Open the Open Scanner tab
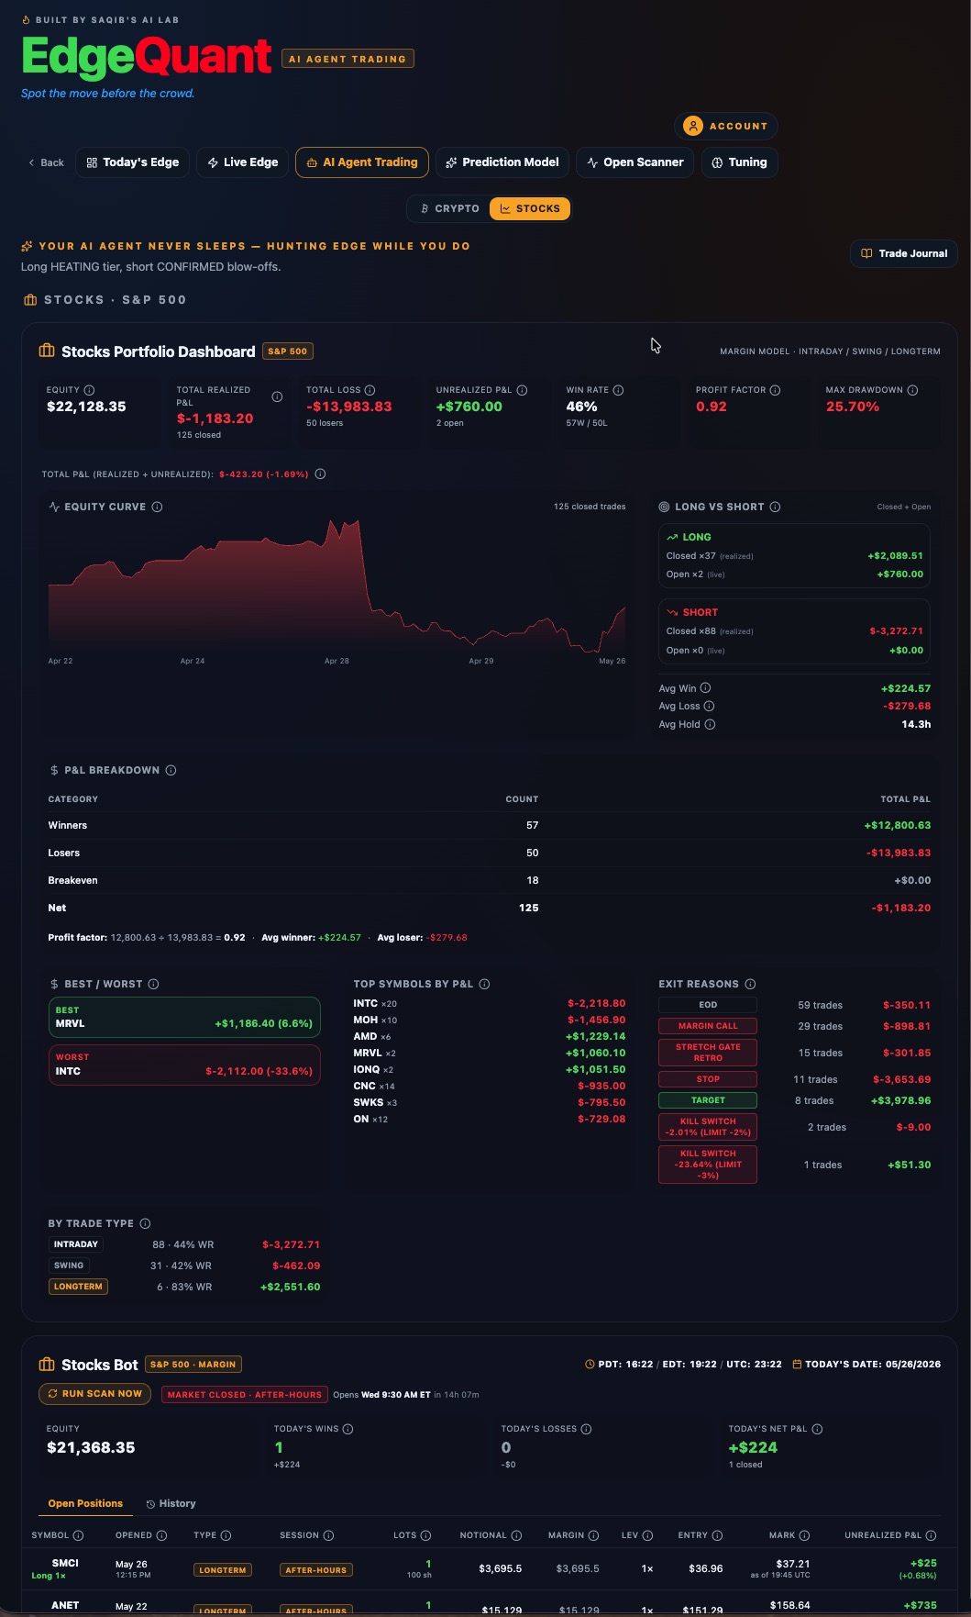The image size is (971, 1617). tap(634, 162)
